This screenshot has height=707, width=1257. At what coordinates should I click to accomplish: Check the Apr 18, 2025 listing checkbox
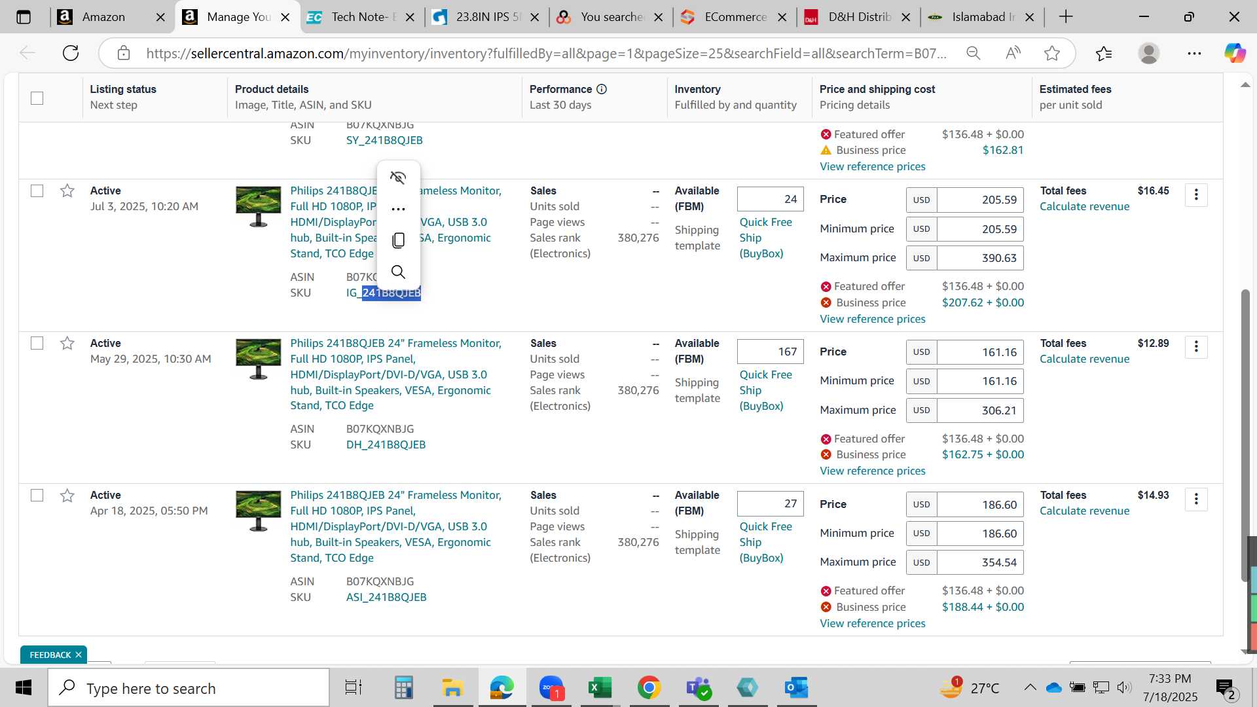[37, 496]
